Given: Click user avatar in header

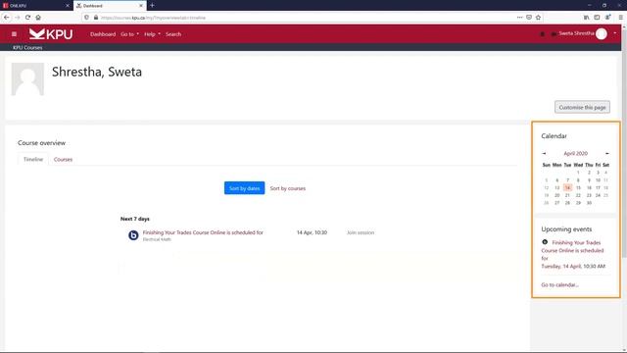Looking at the screenshot, I should pos(602,34).
